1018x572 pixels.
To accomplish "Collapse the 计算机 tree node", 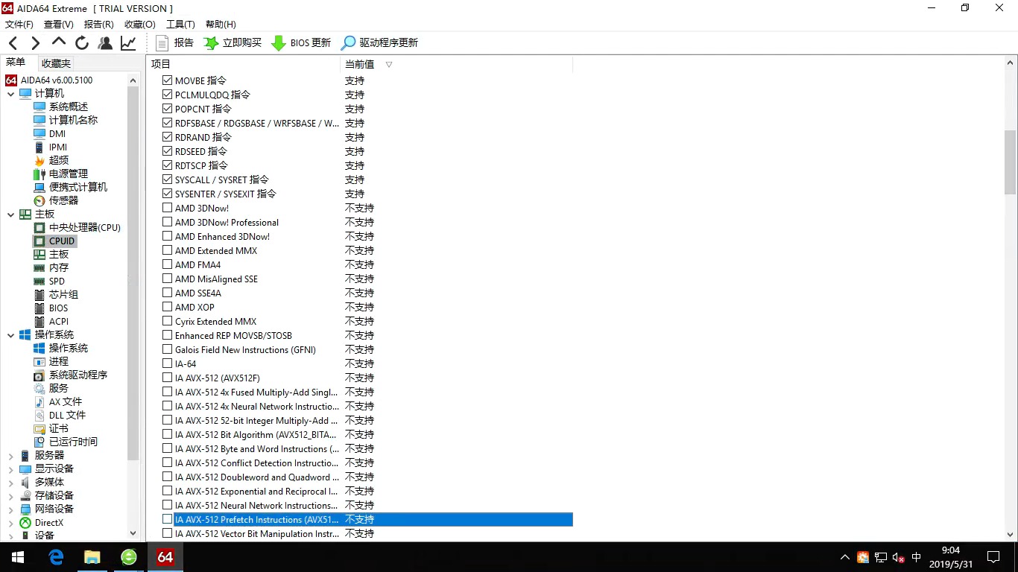I will [10, 94].
